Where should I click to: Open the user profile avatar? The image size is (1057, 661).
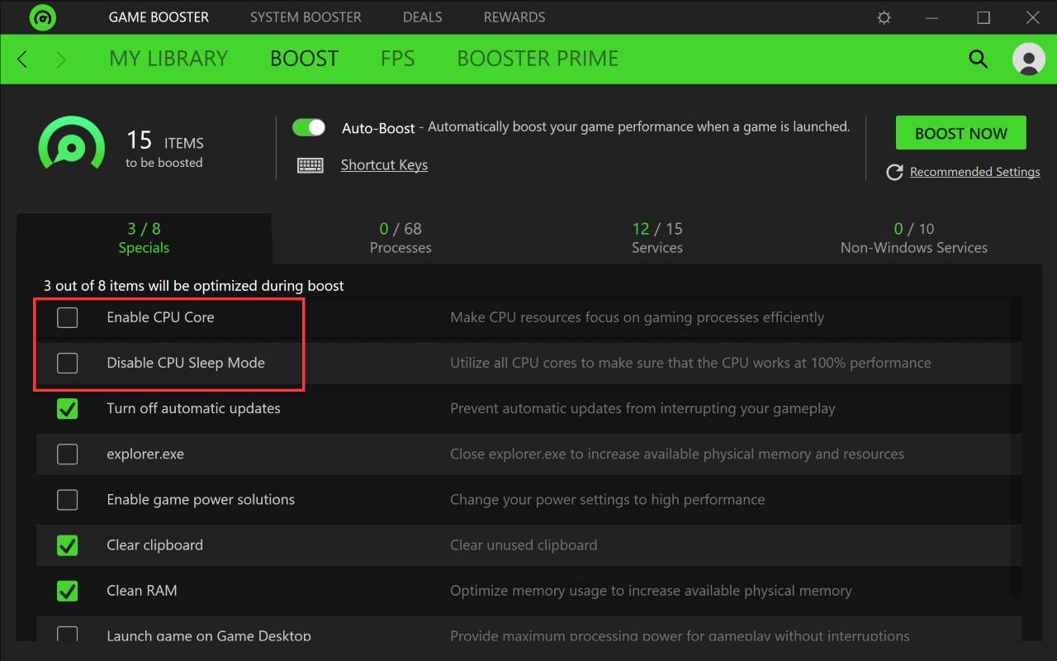[x=1029, y=59]
